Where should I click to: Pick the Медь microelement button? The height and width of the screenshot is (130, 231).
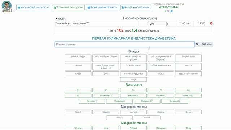click(x=188, y=128)
